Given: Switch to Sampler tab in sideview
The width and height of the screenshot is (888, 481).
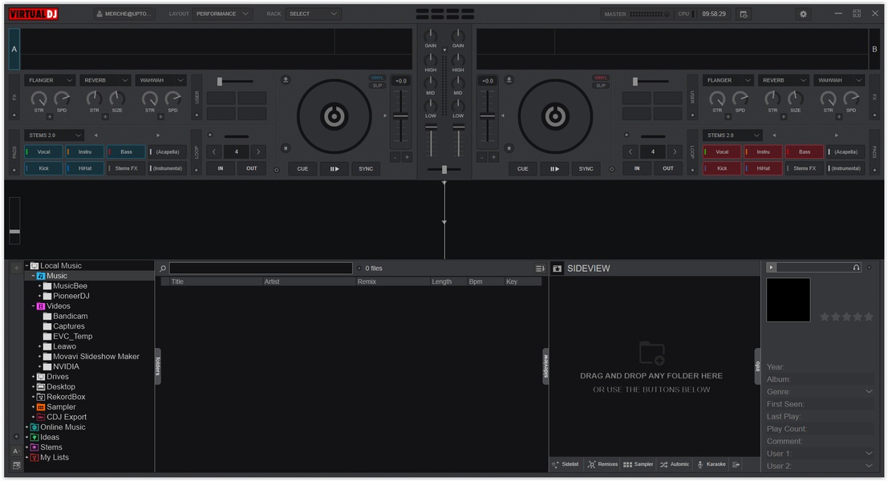Looking at the screenshot, I should 639,465.
